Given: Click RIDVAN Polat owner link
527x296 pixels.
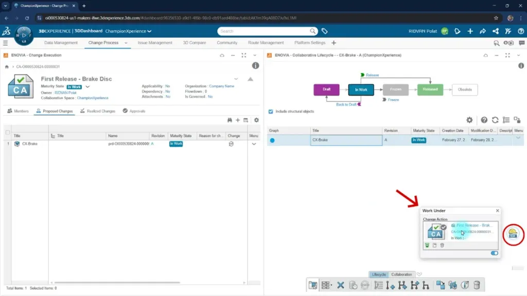Looking at the screenshot, I should pos(65,92).
